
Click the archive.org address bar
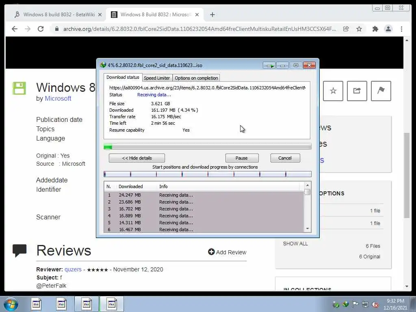[199, 29]
